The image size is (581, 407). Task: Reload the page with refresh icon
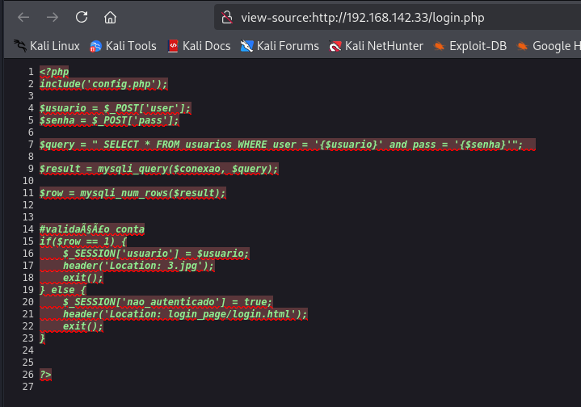(82, 17)
